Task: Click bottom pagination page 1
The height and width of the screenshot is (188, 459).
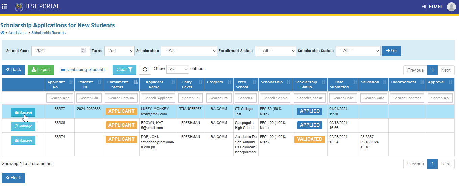Action: point(432,164)
